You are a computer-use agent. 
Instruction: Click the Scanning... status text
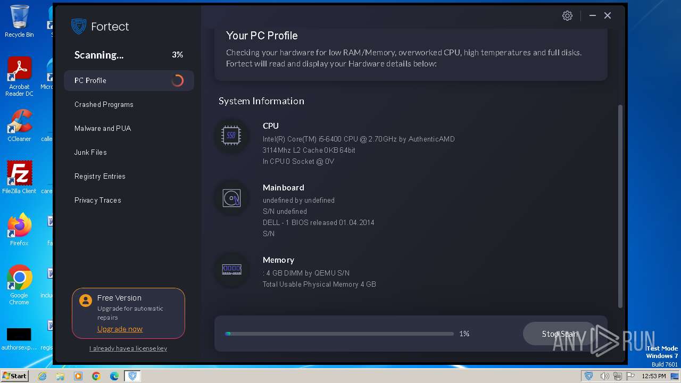[99, 55]
